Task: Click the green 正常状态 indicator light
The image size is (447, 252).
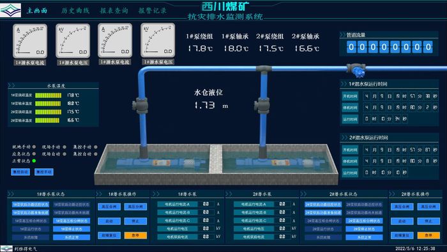Action: pos(34,161)
